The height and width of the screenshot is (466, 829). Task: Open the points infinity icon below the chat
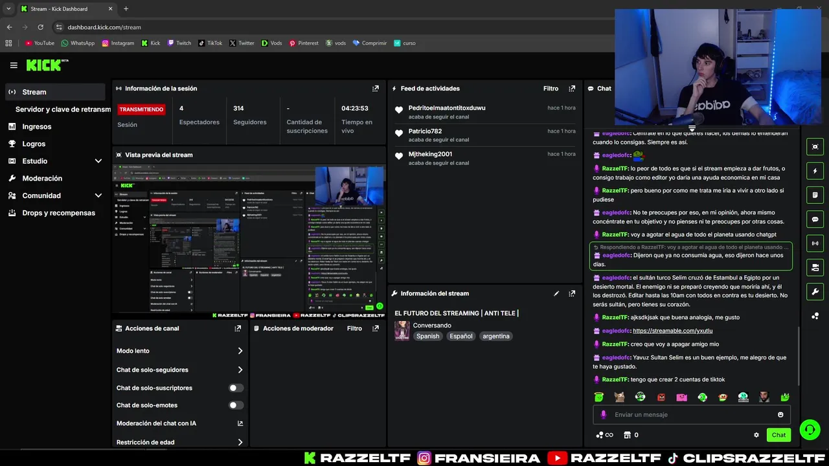point(604,435)
